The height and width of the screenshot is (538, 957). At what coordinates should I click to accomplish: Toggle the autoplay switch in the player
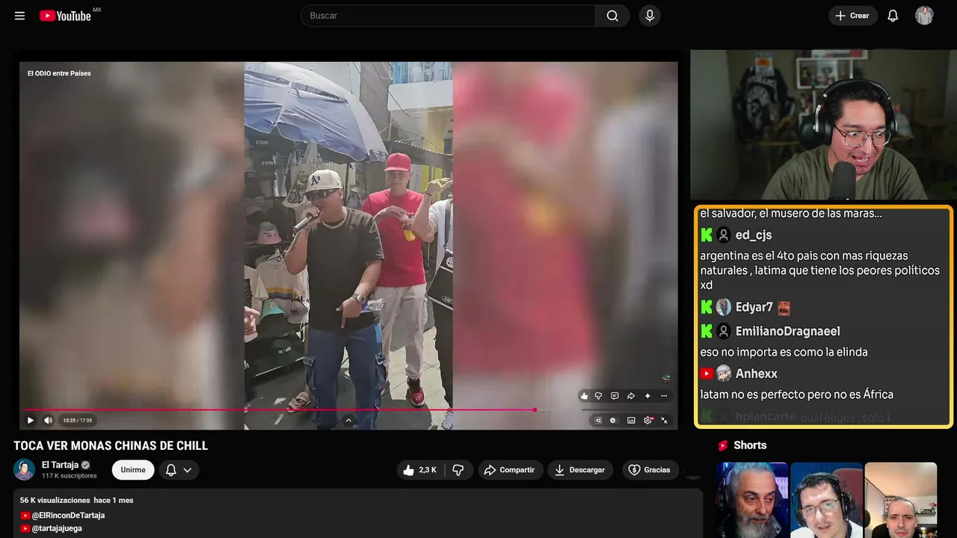coord(613,421)
